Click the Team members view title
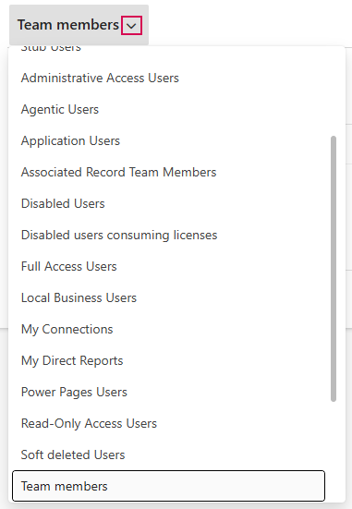The width and height of the screenshot is (352, 509). (x=68, y=25)
